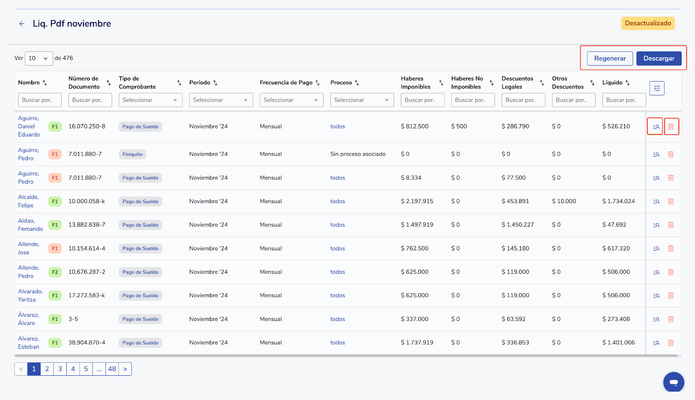Go to page 2 of results

pos(47,369)
